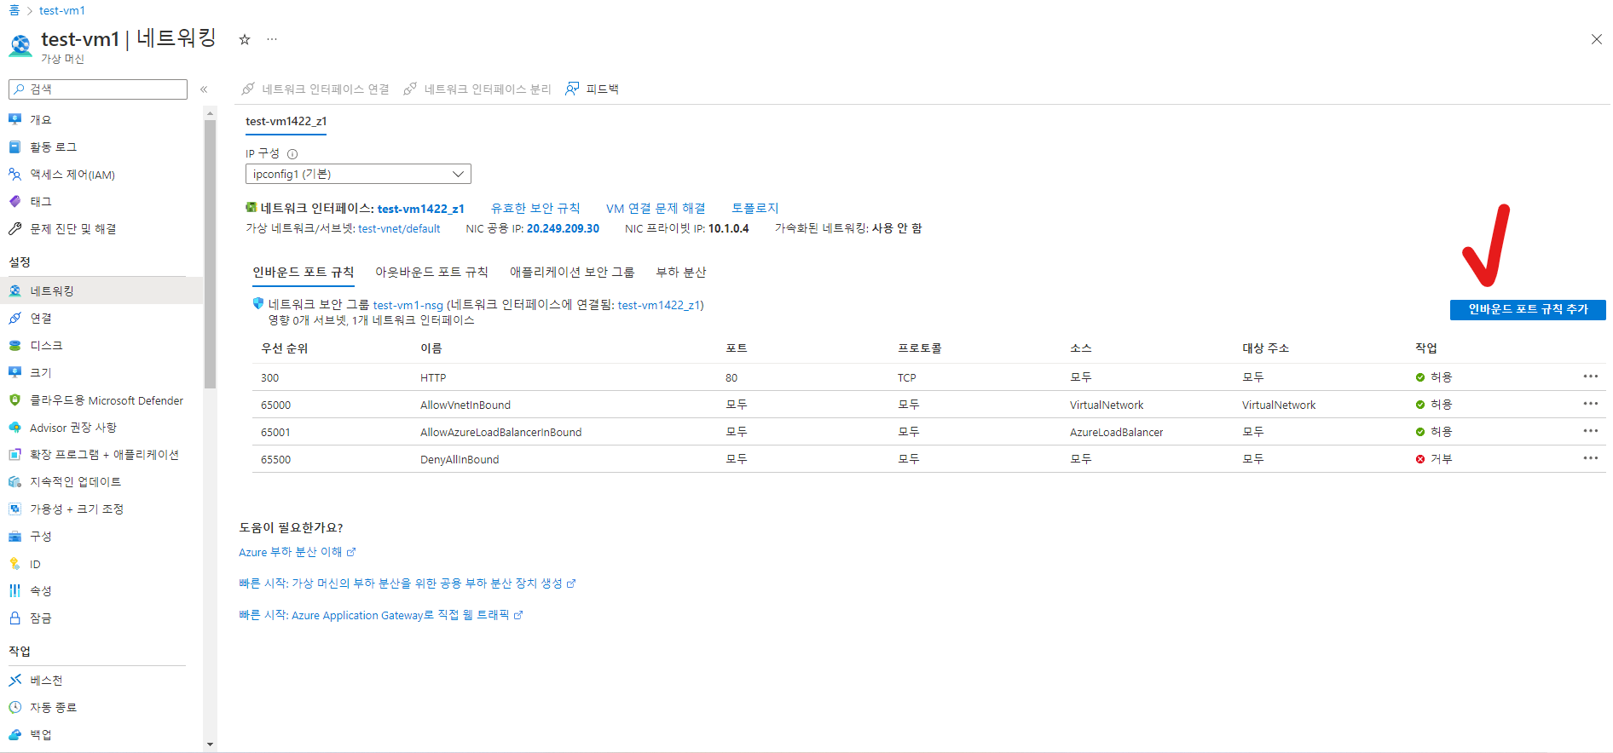Click 네트워크 인터페이스 연결 in the toolbar

[x=315, y=89]
